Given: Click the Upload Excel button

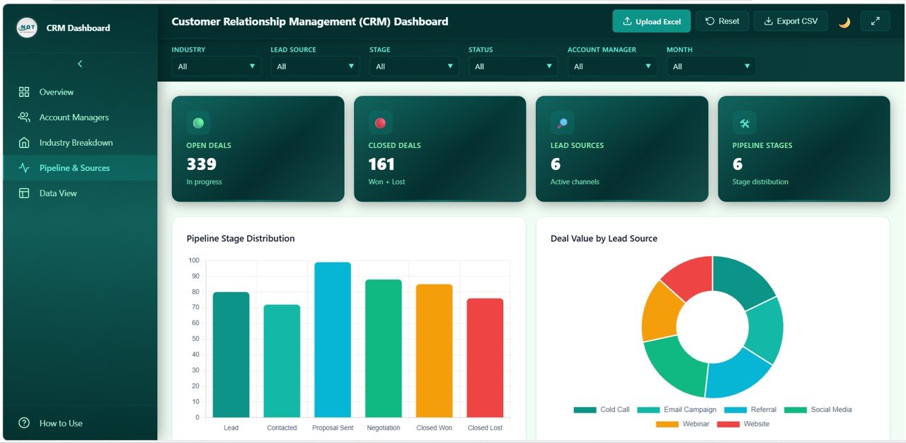Looking at the screenshot, I should 651,21.
